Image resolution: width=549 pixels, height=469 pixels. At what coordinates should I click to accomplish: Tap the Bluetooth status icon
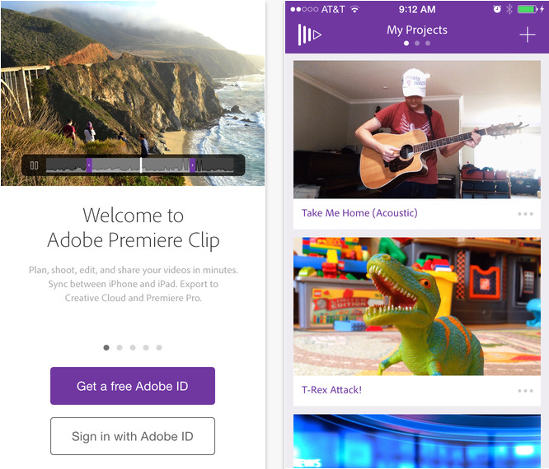[x=509, y=9]
